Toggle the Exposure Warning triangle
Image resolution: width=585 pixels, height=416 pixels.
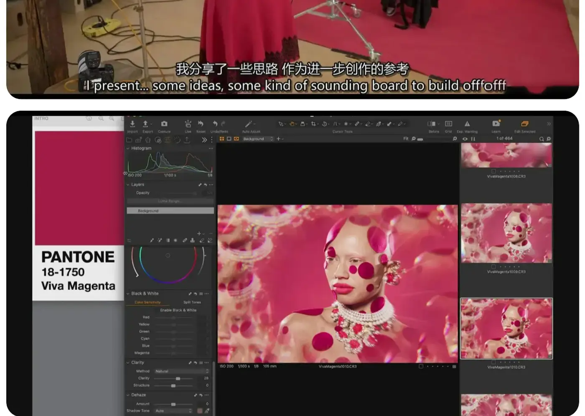tap(467, 124)
